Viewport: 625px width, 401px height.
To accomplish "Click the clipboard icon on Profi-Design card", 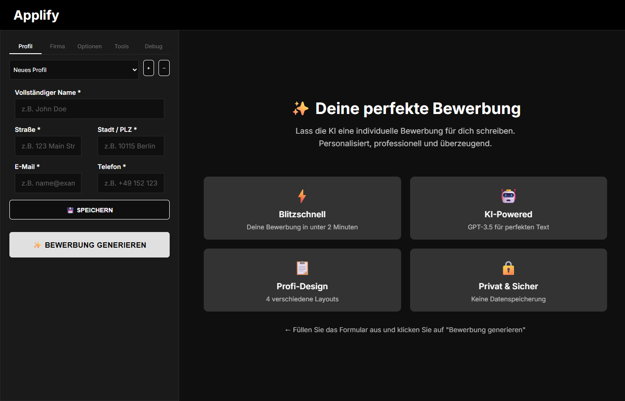I will pyautogui.click(x=302, y=268).
